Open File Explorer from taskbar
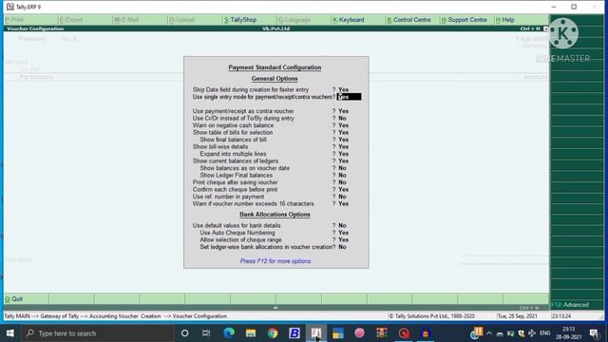The image size is (608, 342). pos(251,333)
